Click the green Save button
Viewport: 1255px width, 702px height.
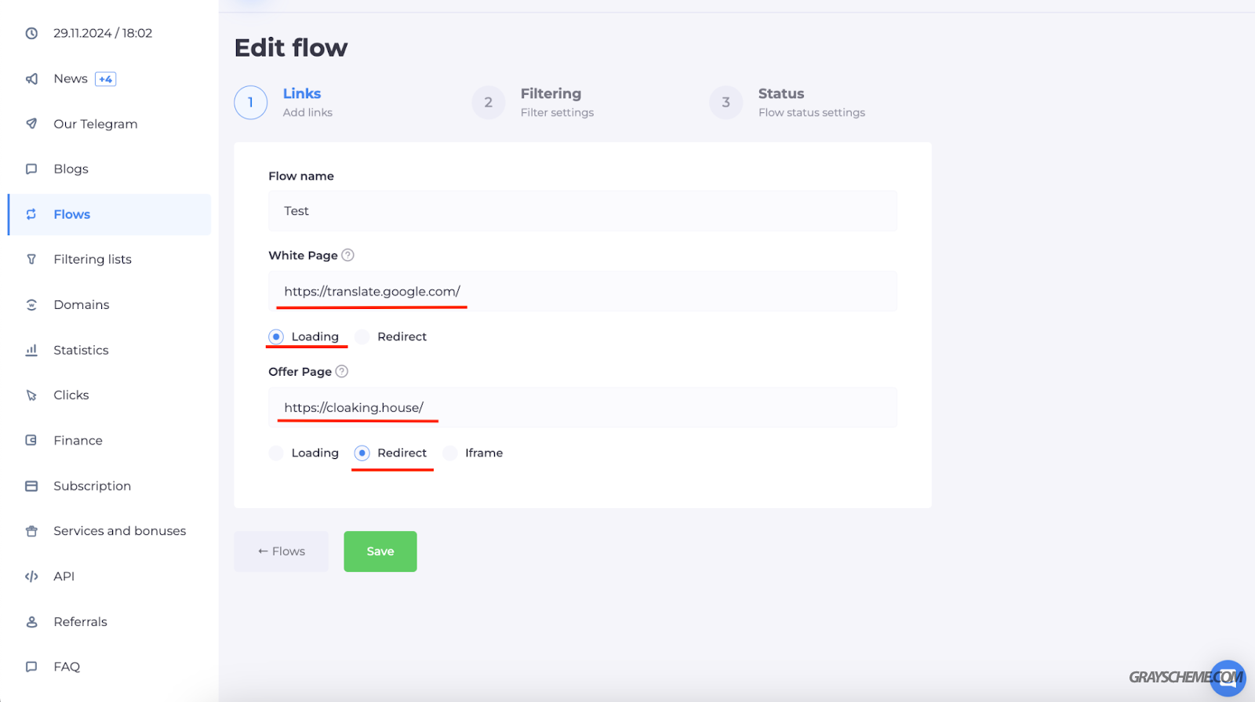pos(380,551)
